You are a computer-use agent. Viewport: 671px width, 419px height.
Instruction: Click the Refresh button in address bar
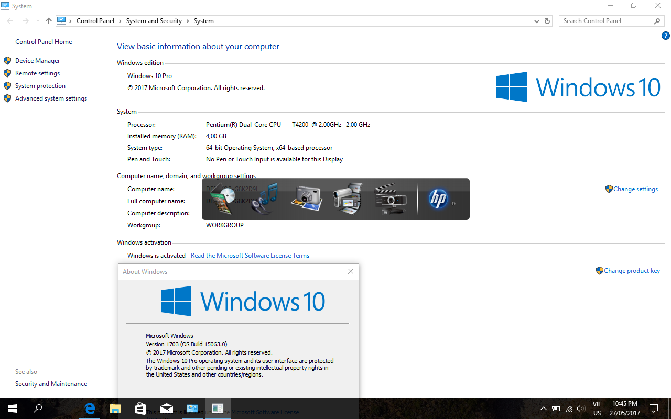(547, 21)
